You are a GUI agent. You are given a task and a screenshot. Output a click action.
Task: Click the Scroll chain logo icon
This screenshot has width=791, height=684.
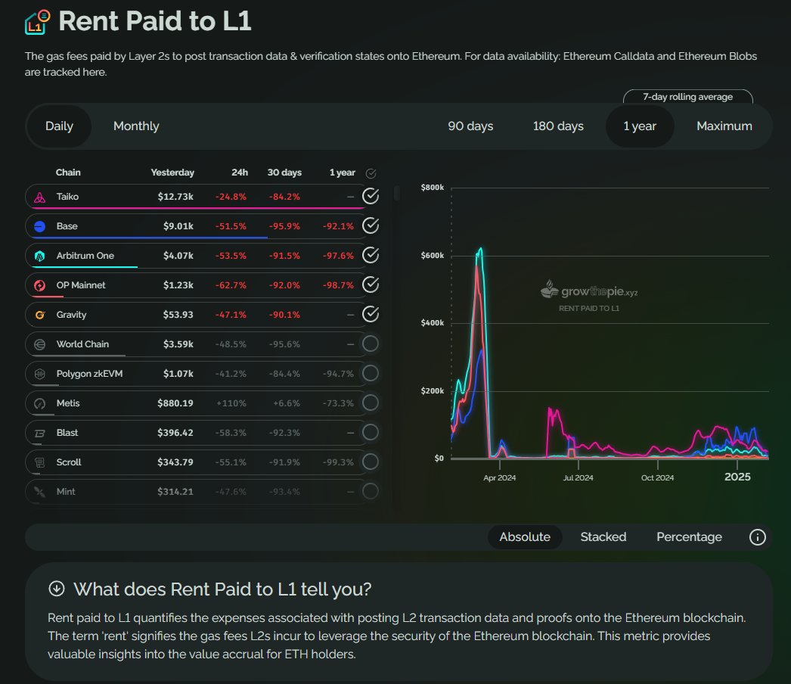[40, 462]
